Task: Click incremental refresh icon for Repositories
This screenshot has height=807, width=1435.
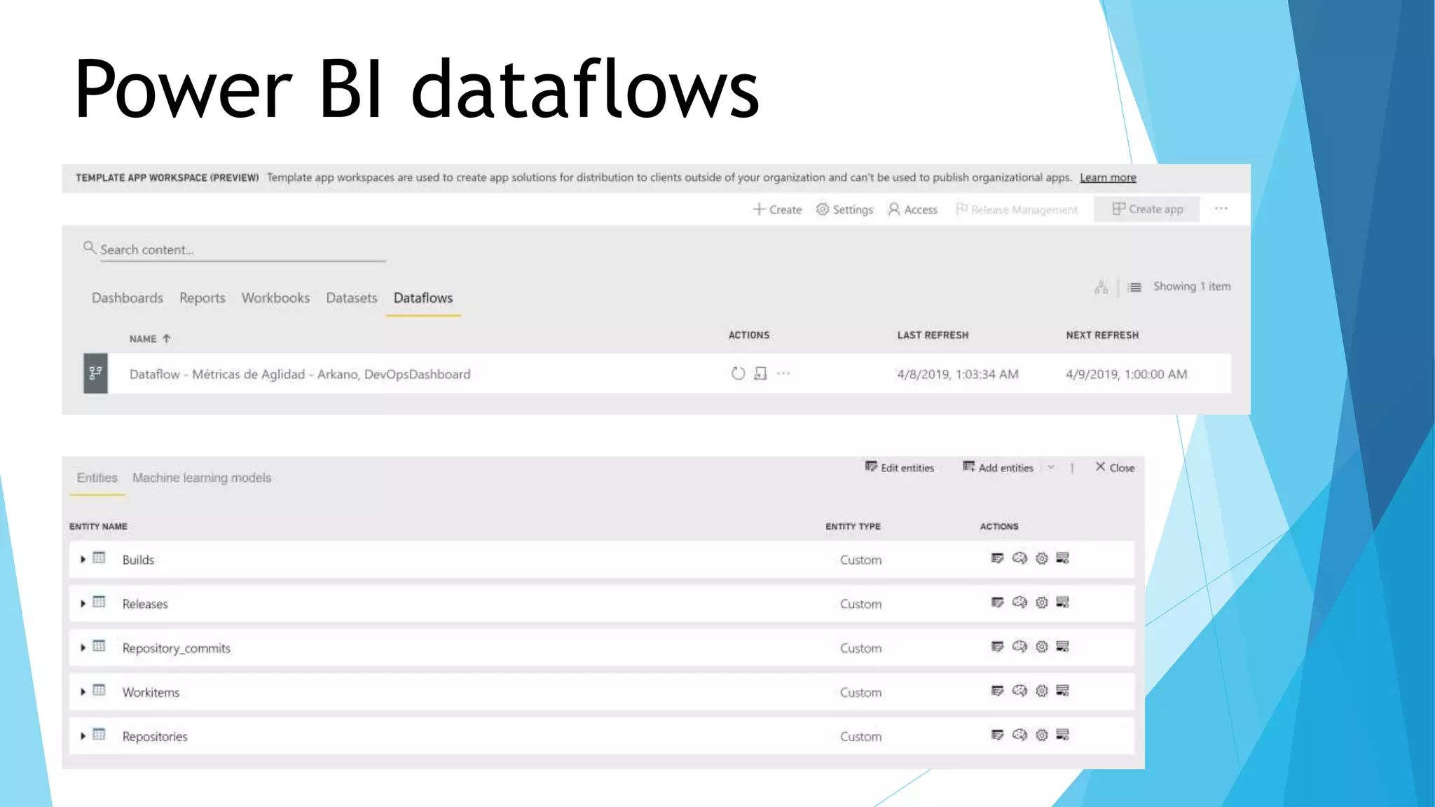Action: [1063, 735]
